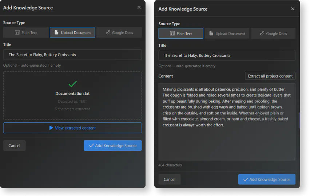Select Plain Text tab in right dialog
This screenshot has height=196, width=310.
[x=181, y=34]
